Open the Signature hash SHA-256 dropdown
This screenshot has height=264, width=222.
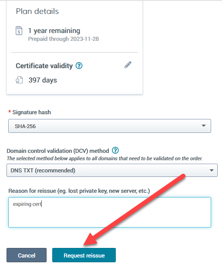pos(110,126)
